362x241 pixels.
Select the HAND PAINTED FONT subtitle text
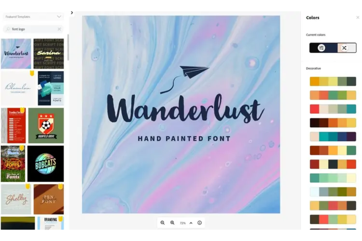point(184,139)
